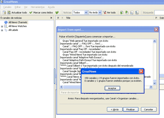Click the green down arrow icon
The height and width of the screenshot is (118, 164).
(x=127, y=13)
